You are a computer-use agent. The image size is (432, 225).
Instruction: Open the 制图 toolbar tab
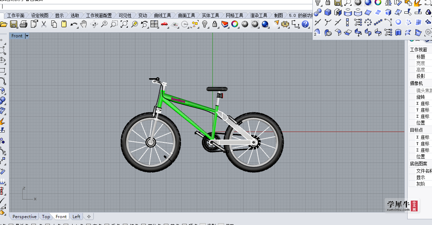pos(278,15)
